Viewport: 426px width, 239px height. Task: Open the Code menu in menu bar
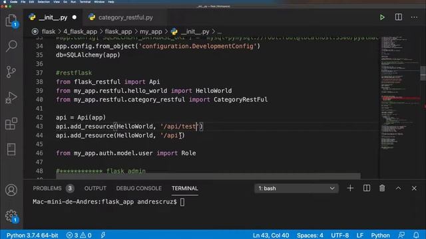pyautogui.click(x=13, y=1)
